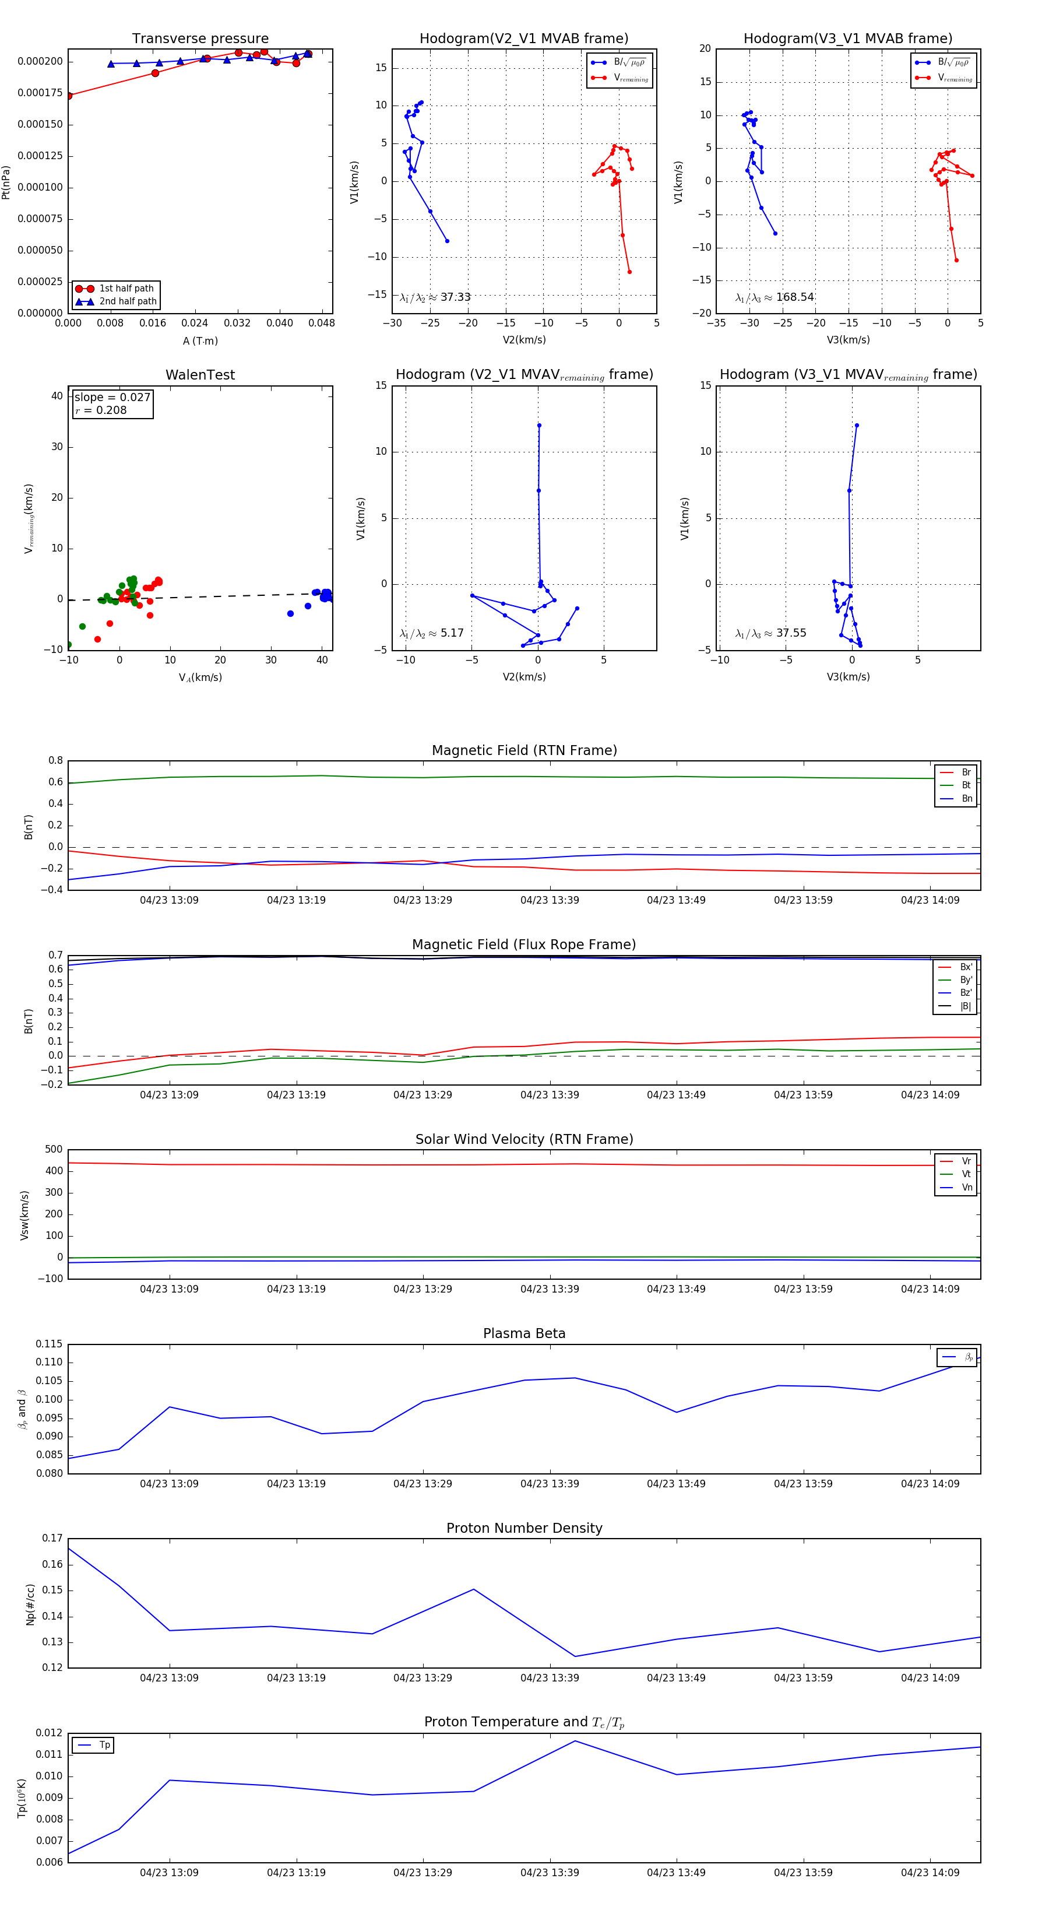Click the 'Hodogram(V3_V1 MVAB frame)' title
Viewport: 1049px width, 1924px height.
tap(847, 38)
